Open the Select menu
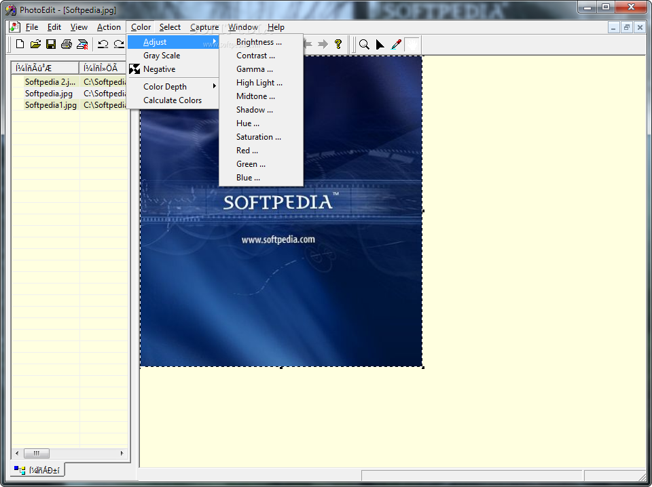The width and height of the screenshot is (652, 487). click(170, 27)
